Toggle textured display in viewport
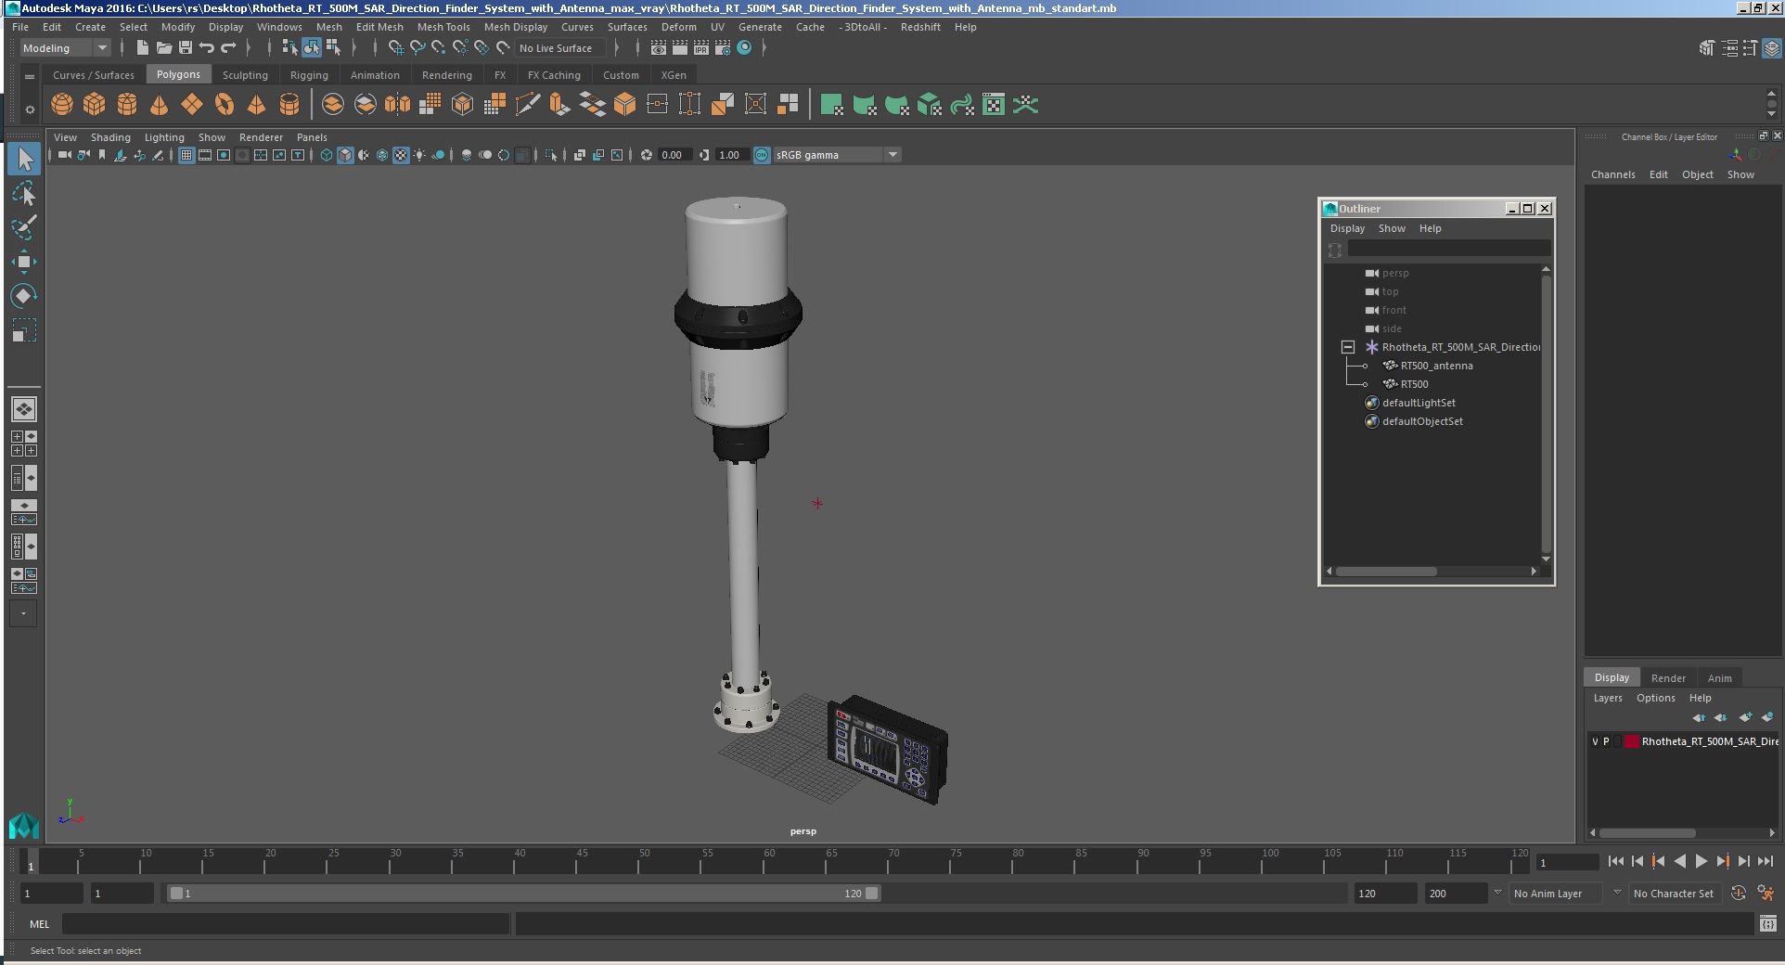 tap(401, 155)
